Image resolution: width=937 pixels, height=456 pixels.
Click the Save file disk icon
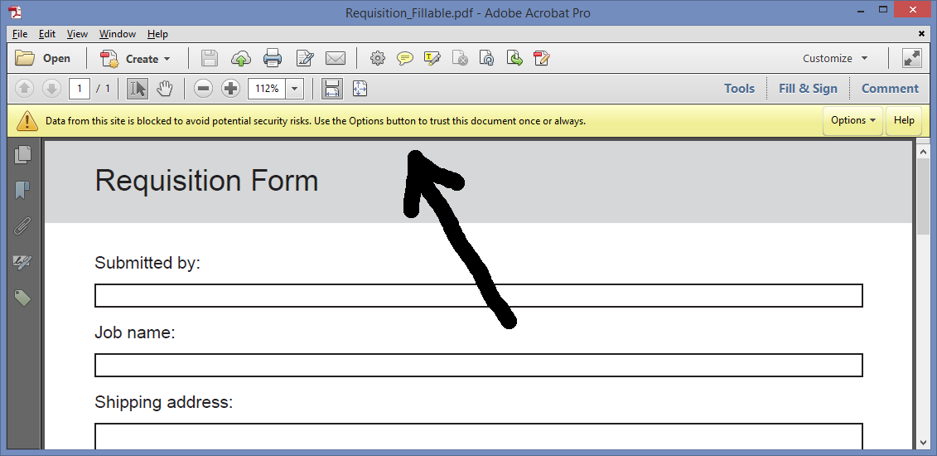pos(209,58)
